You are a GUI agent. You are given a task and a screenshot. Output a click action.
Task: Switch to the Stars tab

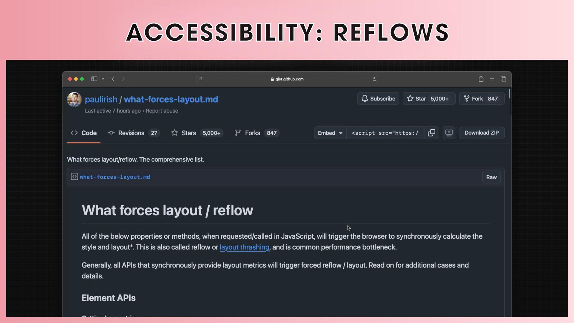(197, 133)
